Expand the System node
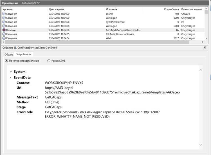The width and height of the screenshot is (211, 155). [x=11, y=72]
